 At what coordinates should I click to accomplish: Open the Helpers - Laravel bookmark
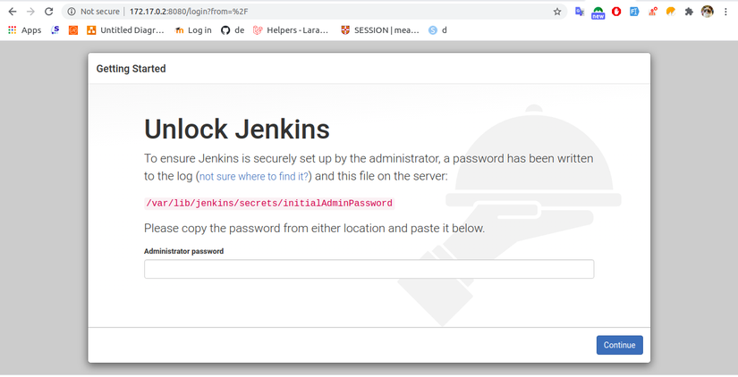pyautogui.click(x=291, y=30)
